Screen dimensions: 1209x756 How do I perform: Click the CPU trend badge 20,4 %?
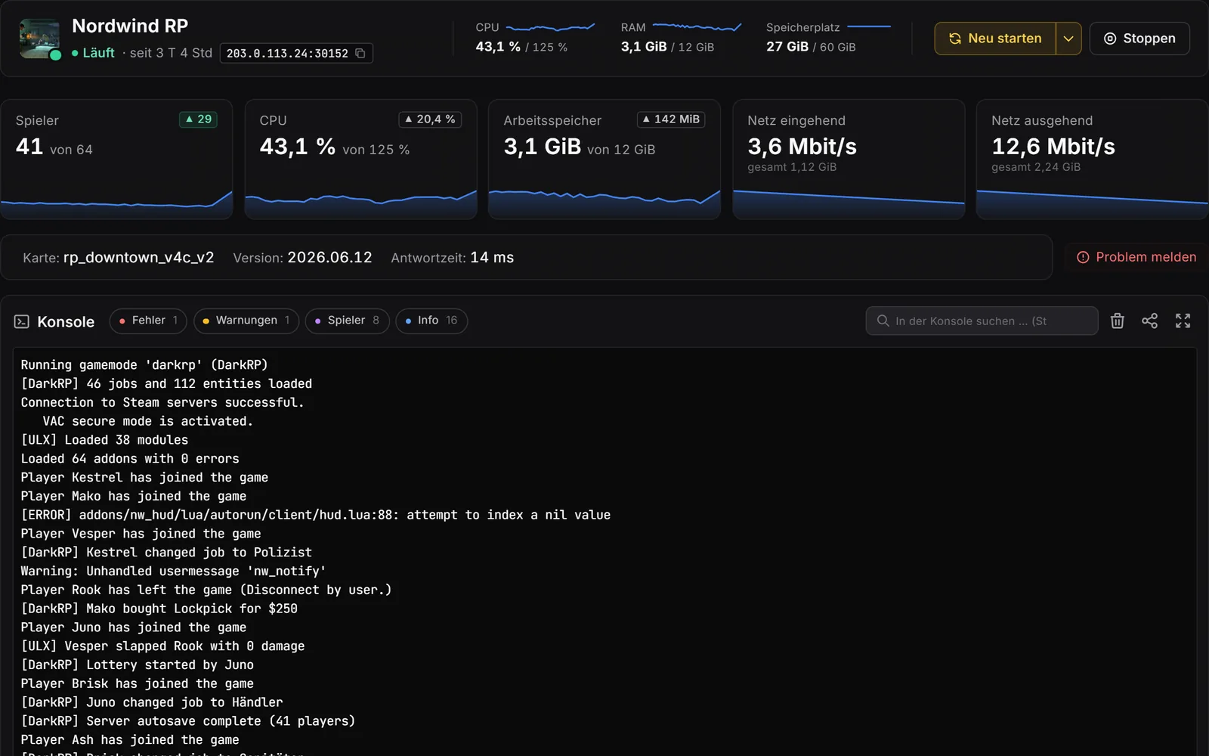point(430,119)
